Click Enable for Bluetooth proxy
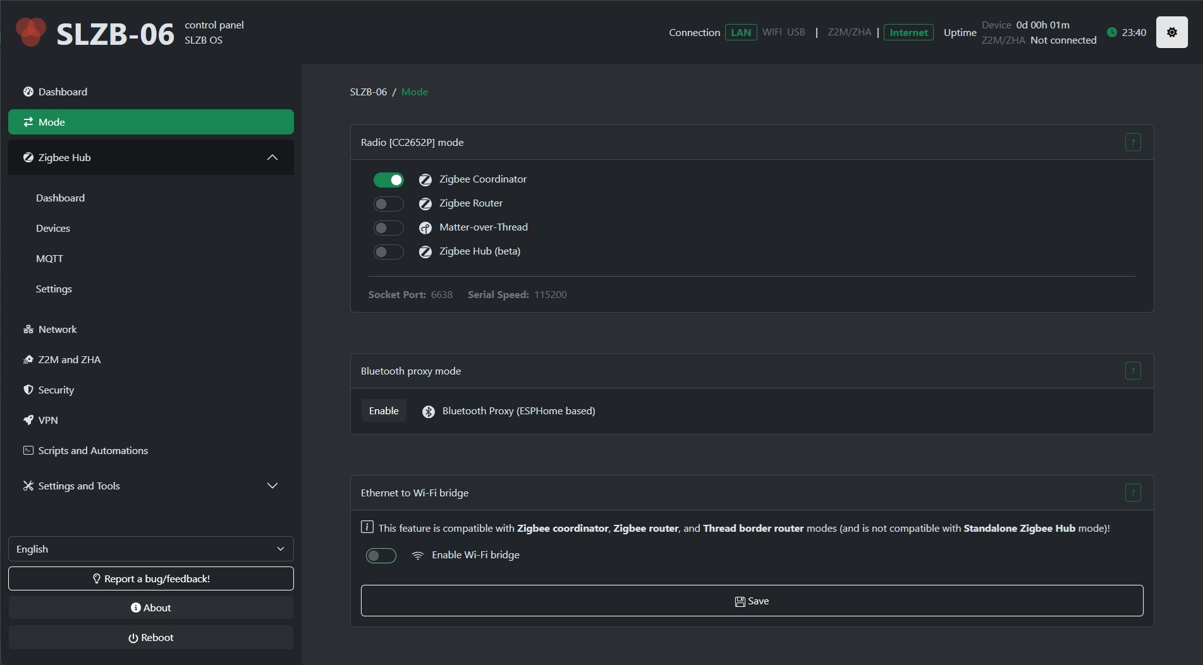This screenshot has height=665, width=1203. tap(384, 411)
